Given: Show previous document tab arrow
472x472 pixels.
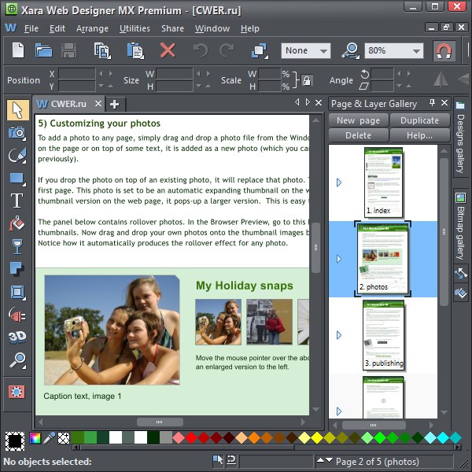Looking at the screenshot, I should (297, 102).
